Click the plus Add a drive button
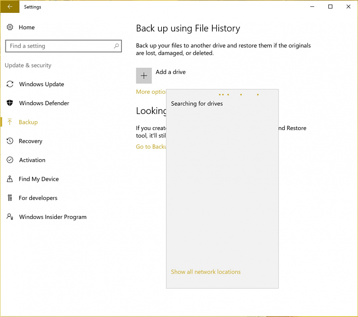Screen dimensions: 358x317 point(144,76)
